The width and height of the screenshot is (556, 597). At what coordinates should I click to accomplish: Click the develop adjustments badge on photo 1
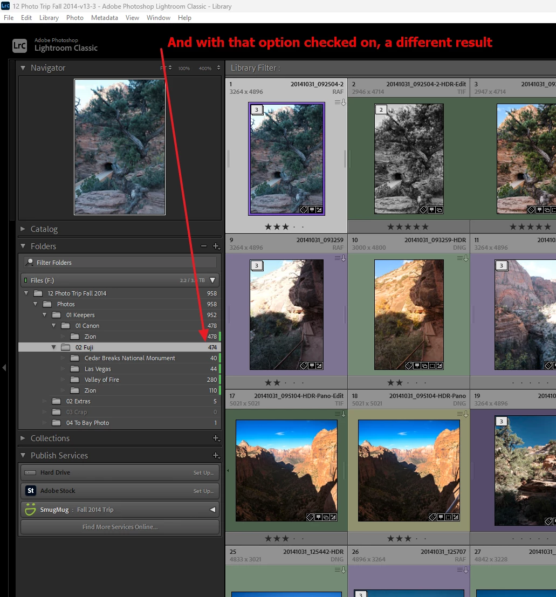pyautogui.click(x=319, y=209)
